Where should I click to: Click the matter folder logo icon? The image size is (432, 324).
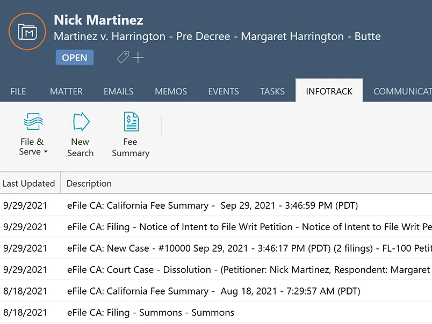point(27,32)
